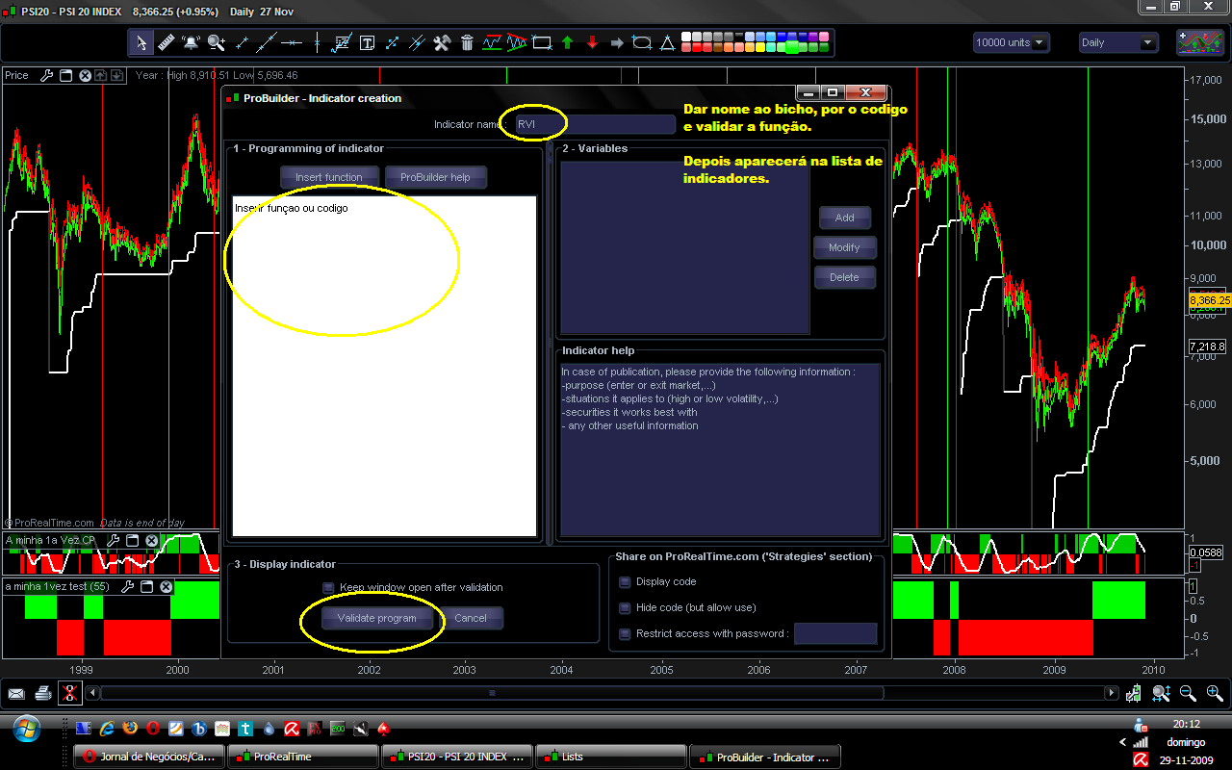Choose the triangle drawing tool

[667, 42]
